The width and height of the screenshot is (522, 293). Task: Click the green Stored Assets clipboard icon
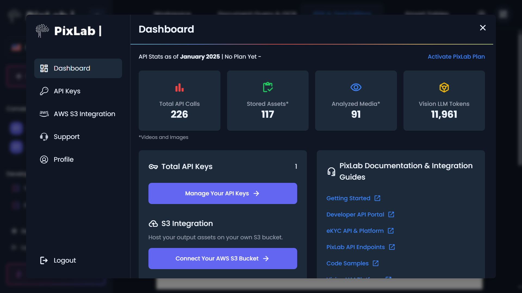(268, 87)
